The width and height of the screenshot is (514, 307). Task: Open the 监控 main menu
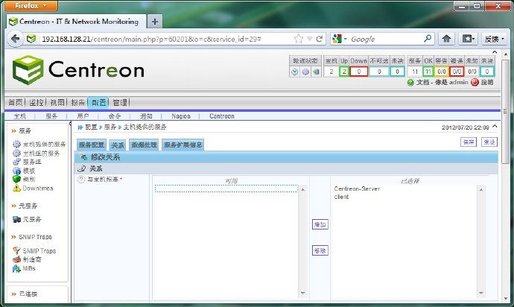(x=37, y=102)
